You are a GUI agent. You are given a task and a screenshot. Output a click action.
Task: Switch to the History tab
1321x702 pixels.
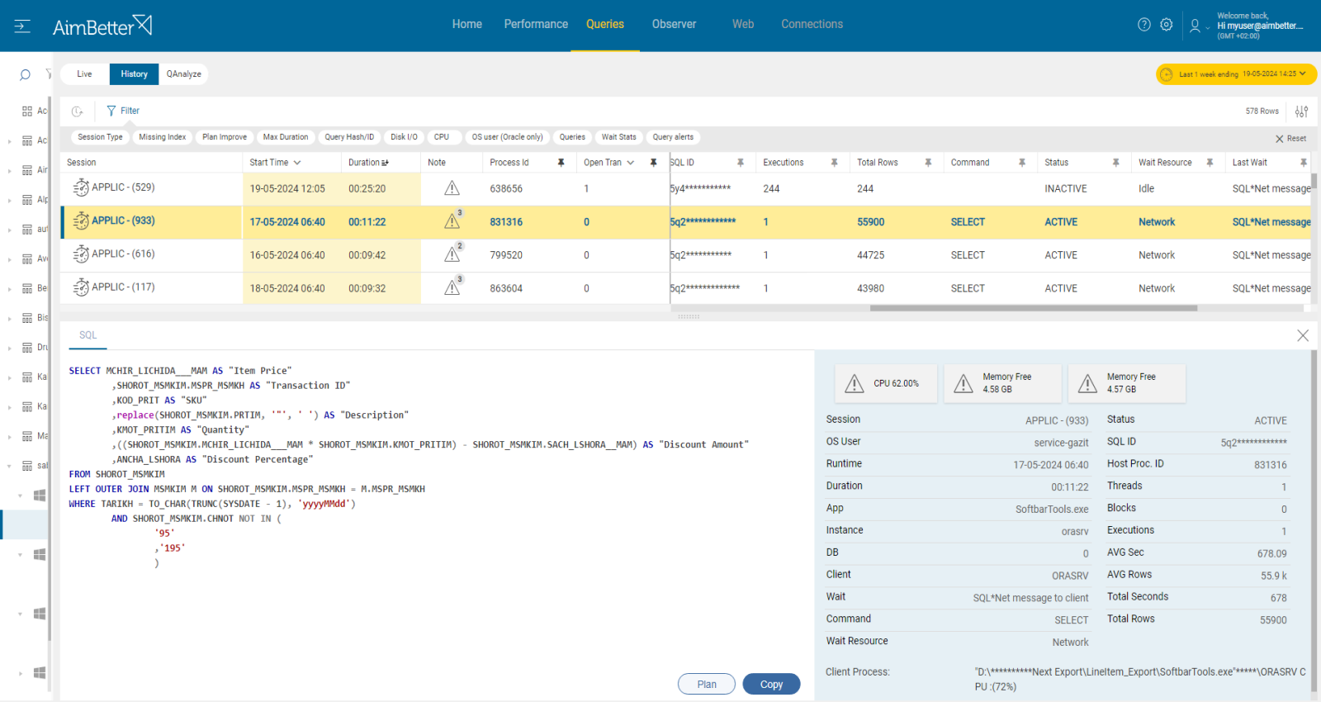[135, 74]
